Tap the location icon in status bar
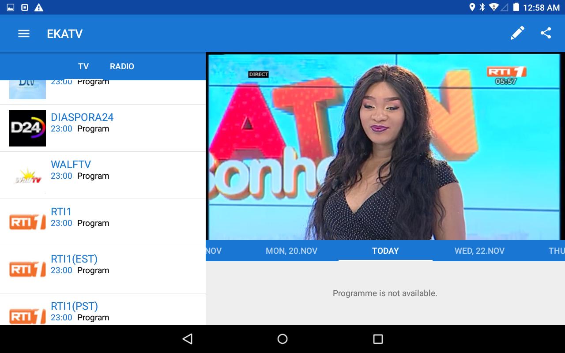This screenshot has height=353, width=565. click(x=472, y=7)
